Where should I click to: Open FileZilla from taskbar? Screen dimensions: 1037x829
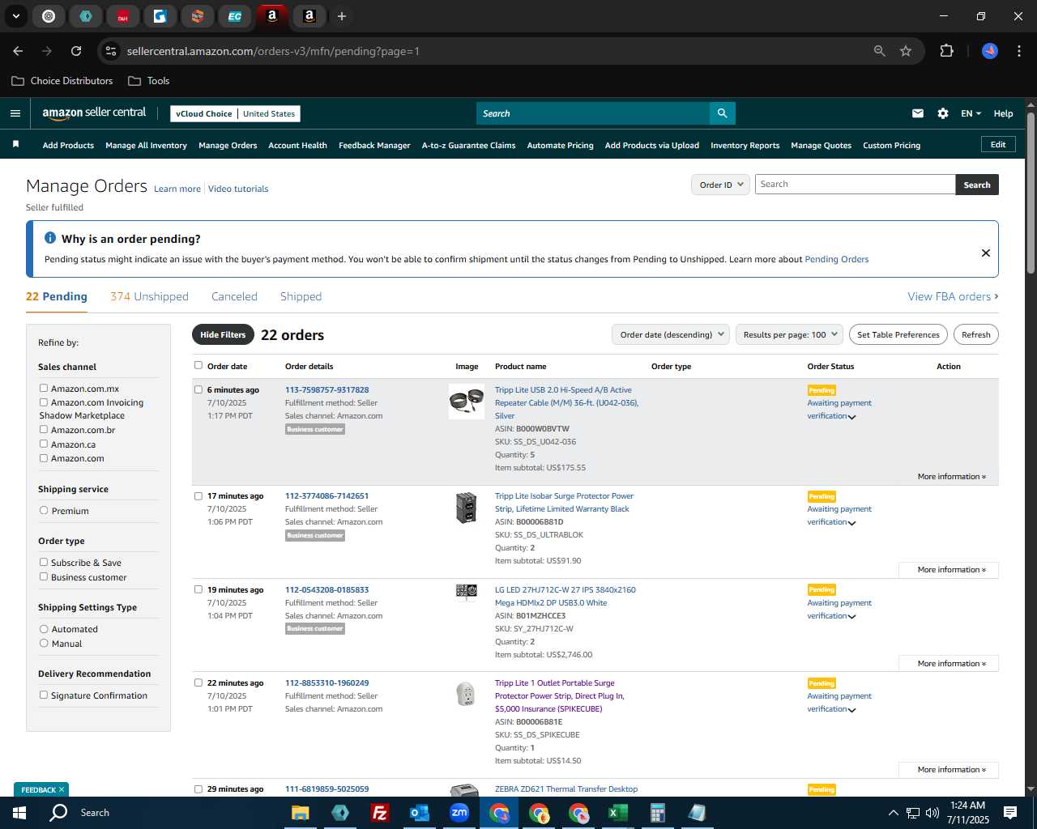(380, 813)
